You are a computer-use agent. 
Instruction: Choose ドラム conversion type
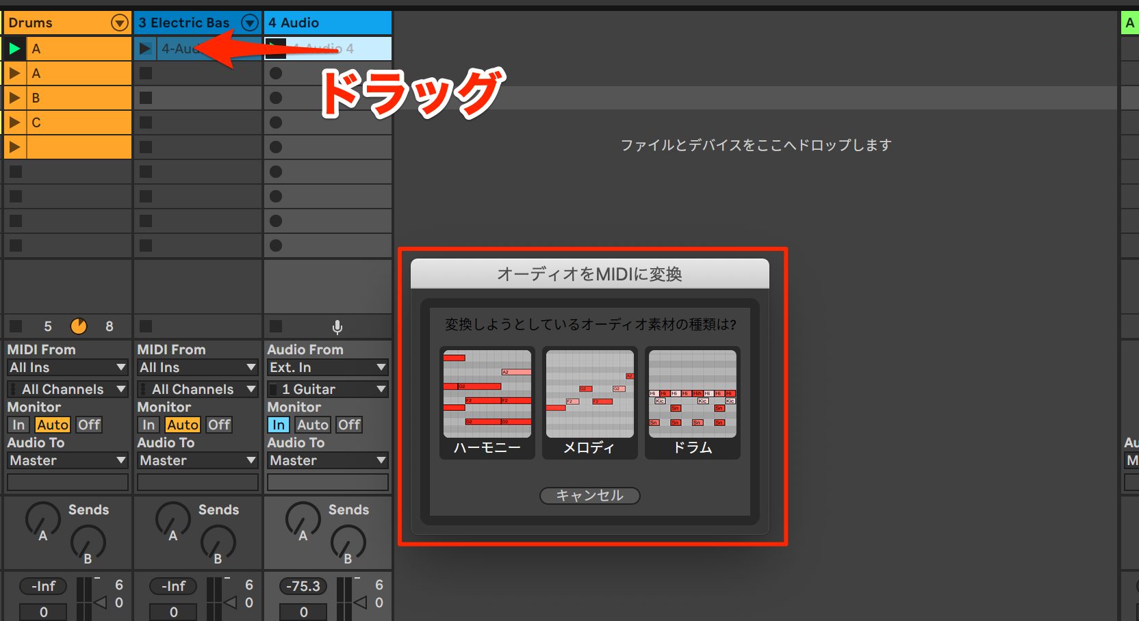(x=693, y=403)
